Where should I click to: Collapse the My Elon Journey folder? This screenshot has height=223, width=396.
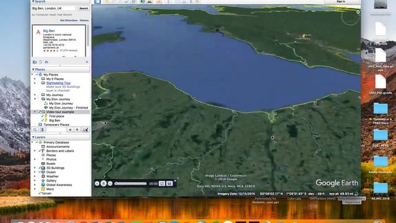(35, 99)
